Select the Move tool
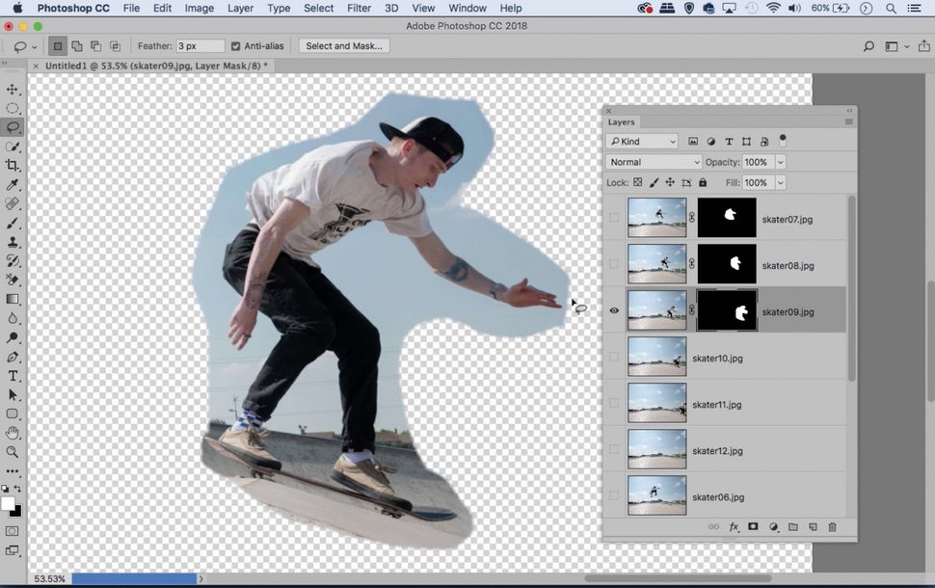 pyautogui.click(x=13, y=87)
